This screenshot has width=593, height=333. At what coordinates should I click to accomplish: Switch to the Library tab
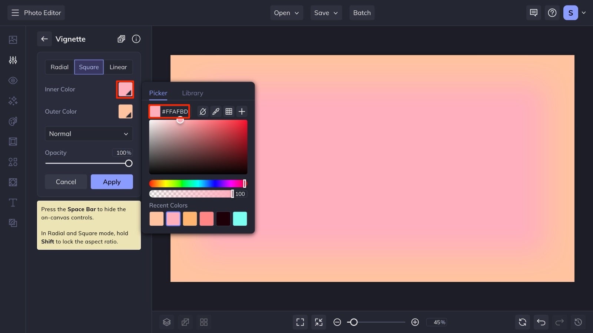click(192, 93)
